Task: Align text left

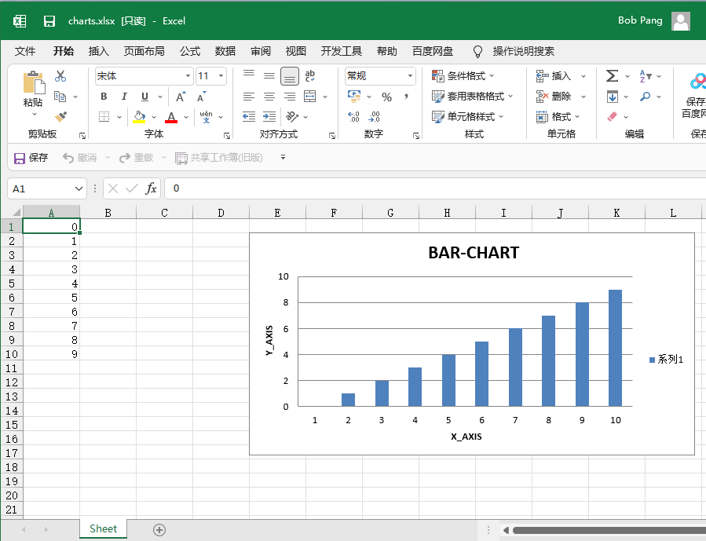Action: tap(249, 97)
